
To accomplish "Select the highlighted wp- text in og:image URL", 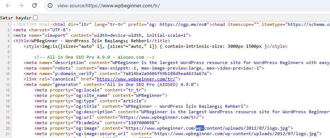I will (x=200, y=128).
